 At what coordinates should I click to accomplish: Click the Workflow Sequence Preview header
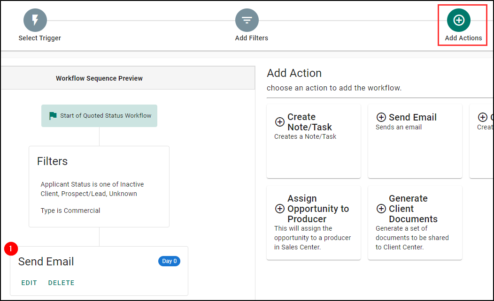[x=99, y=78]
